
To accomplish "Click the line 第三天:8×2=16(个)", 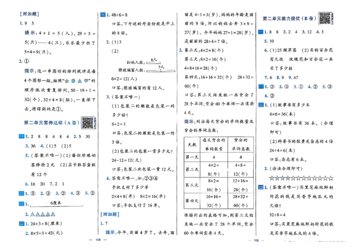I will pos(205,59).
